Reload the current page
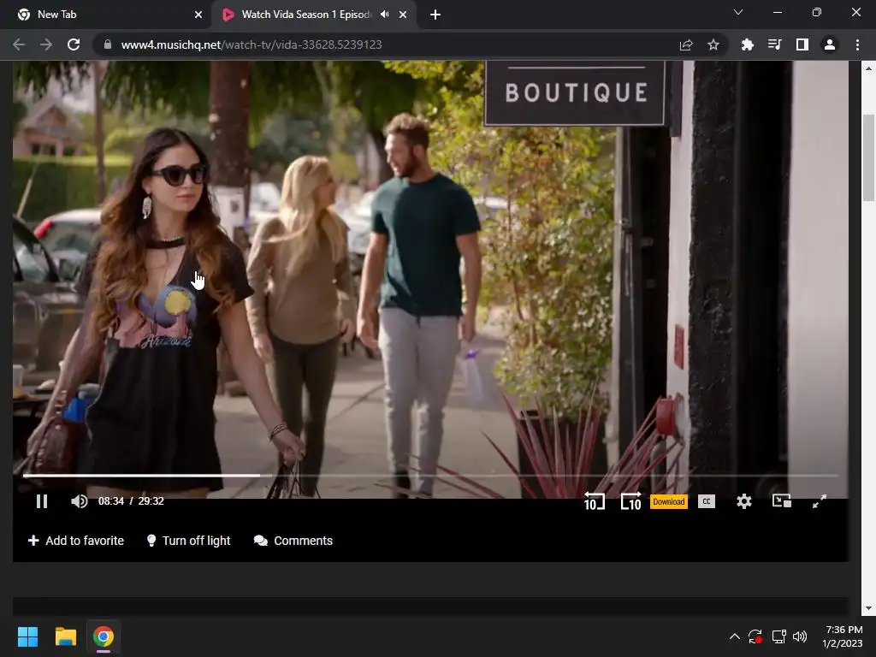The width and height of the screenshot is (876, 657). tap(74, 44)
